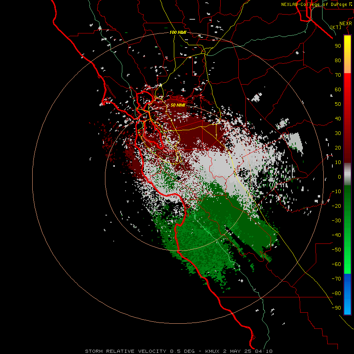Click the -40 value on velocity scale
This screenshot has height=354, width=354.
click(336, 235)
